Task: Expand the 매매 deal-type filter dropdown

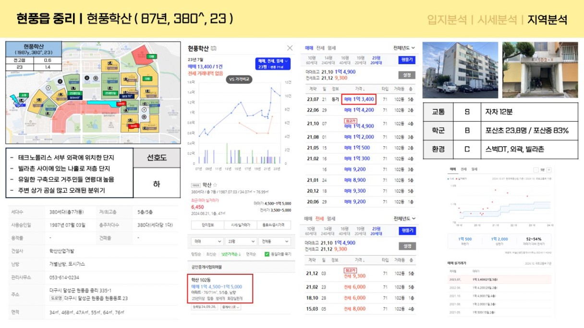Action: (x=207, y=241)
